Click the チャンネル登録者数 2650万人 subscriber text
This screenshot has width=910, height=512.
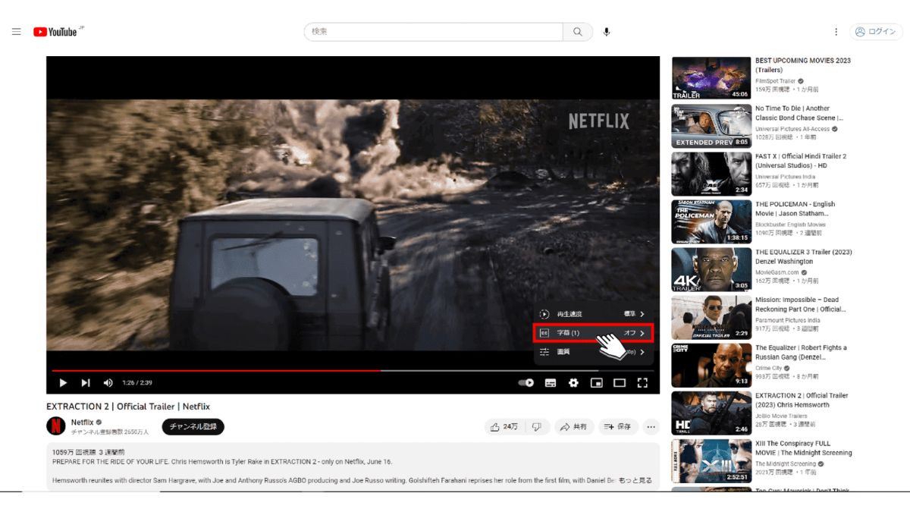pos(110,432)
